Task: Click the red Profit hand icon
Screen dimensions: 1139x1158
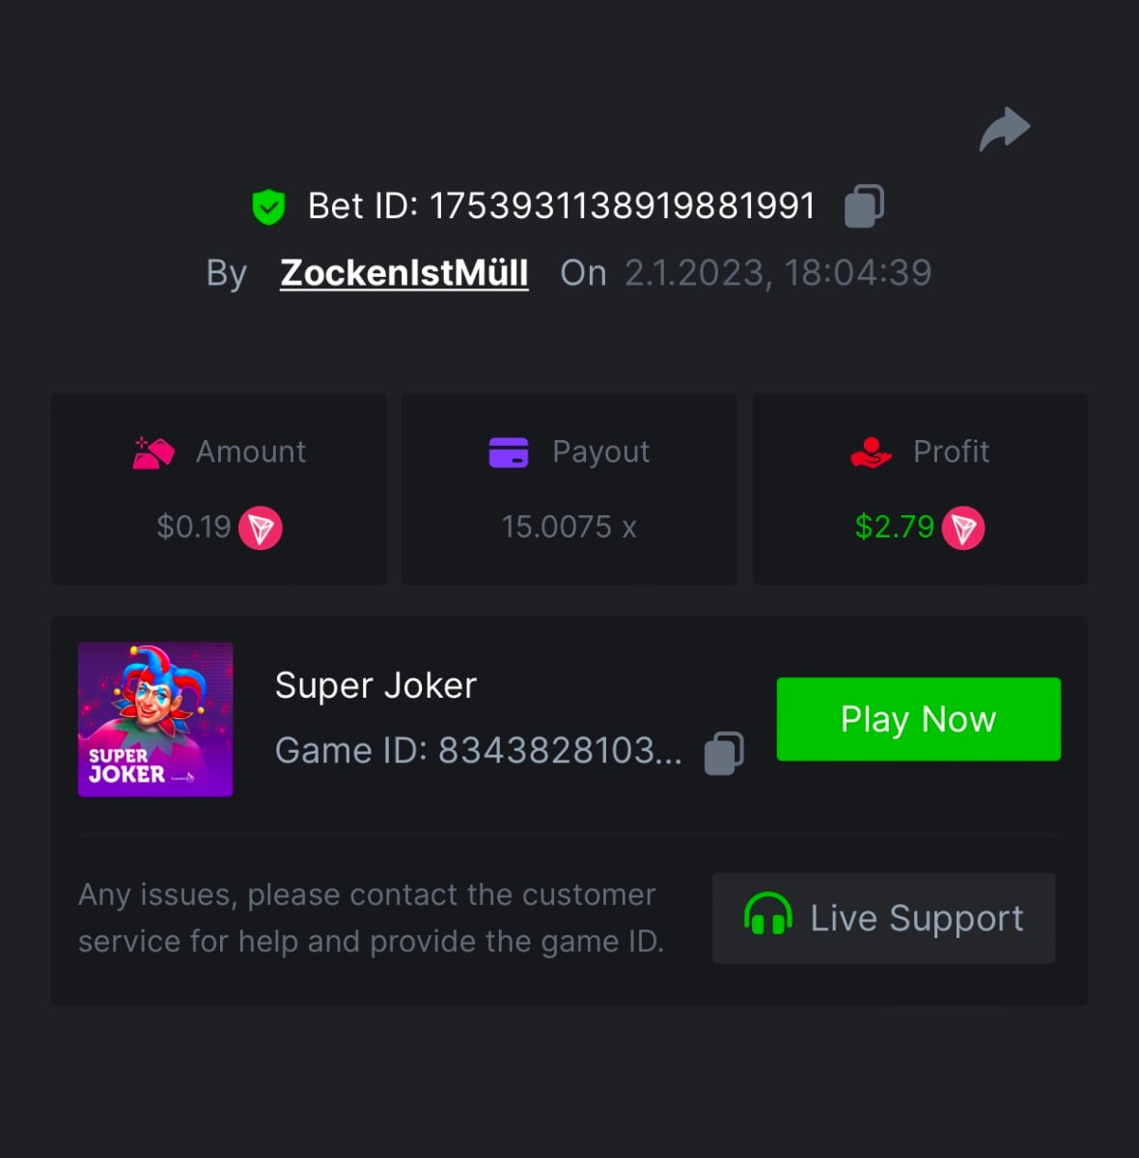Action: 871,452
